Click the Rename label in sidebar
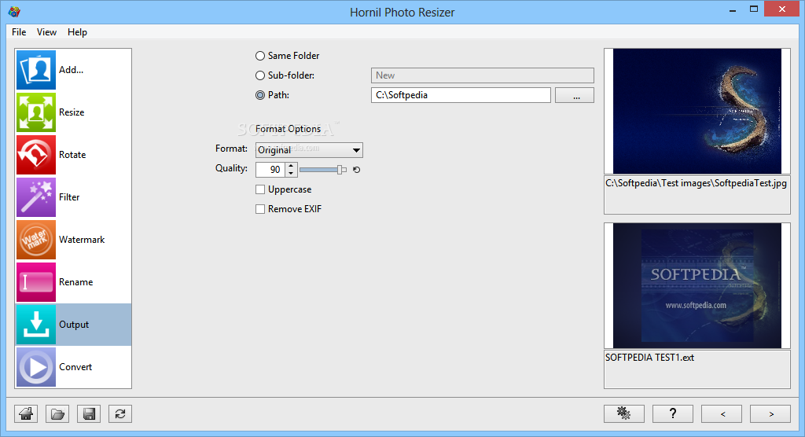This screenshot has width=805, height=437. (76, 282)
